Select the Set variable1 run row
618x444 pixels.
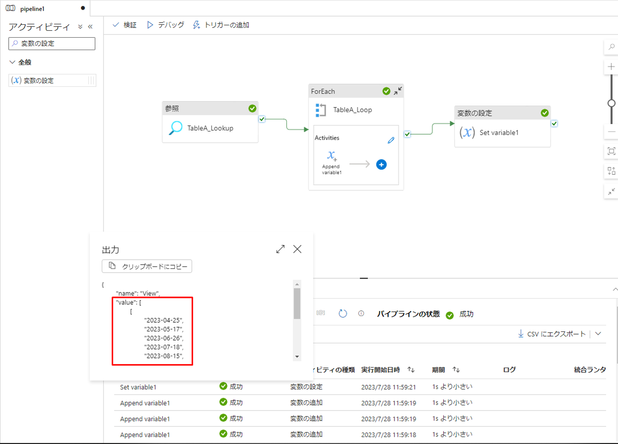point(360,387)
